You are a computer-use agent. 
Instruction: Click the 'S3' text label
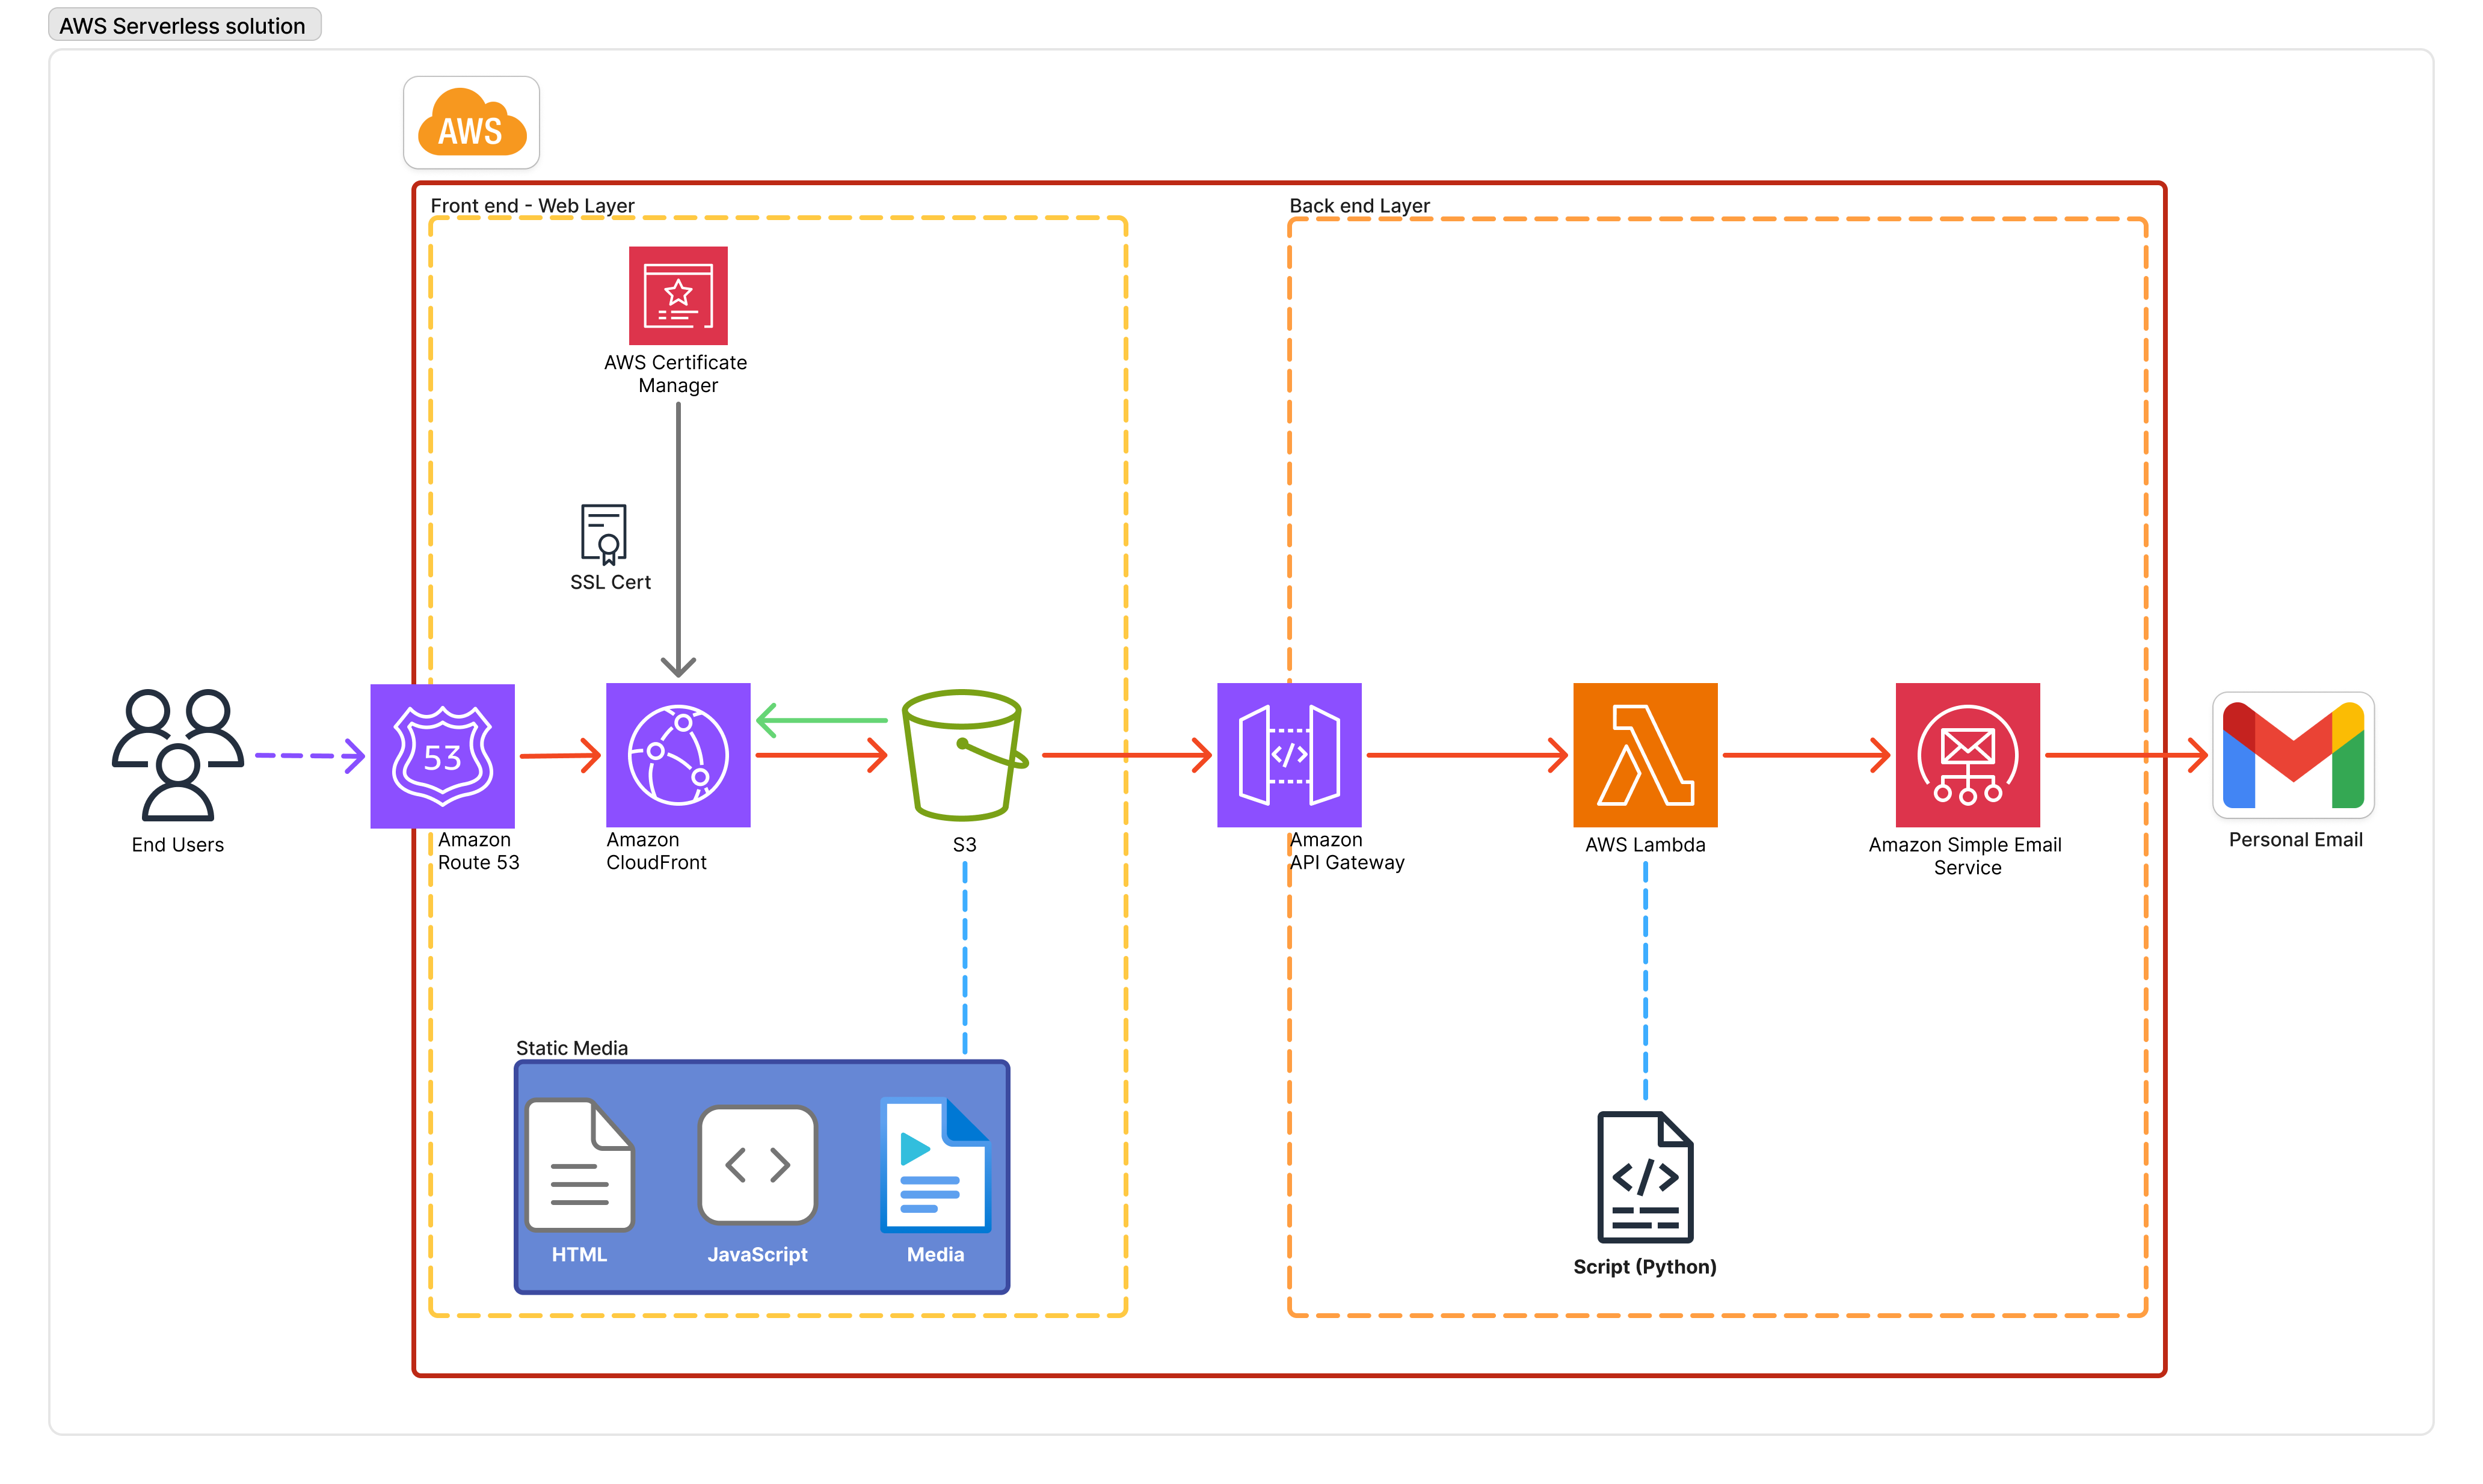point(964,844)
